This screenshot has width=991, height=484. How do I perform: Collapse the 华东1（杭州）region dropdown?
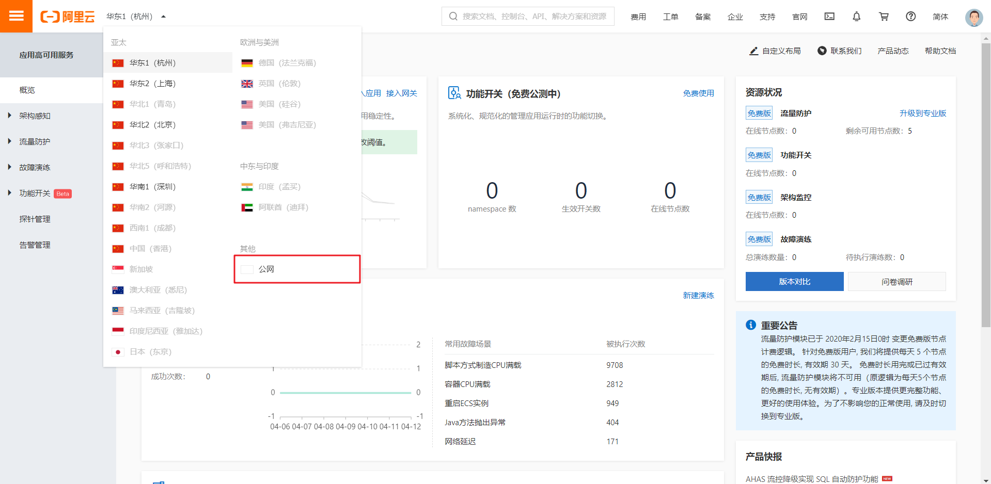(x=136, y=17)
